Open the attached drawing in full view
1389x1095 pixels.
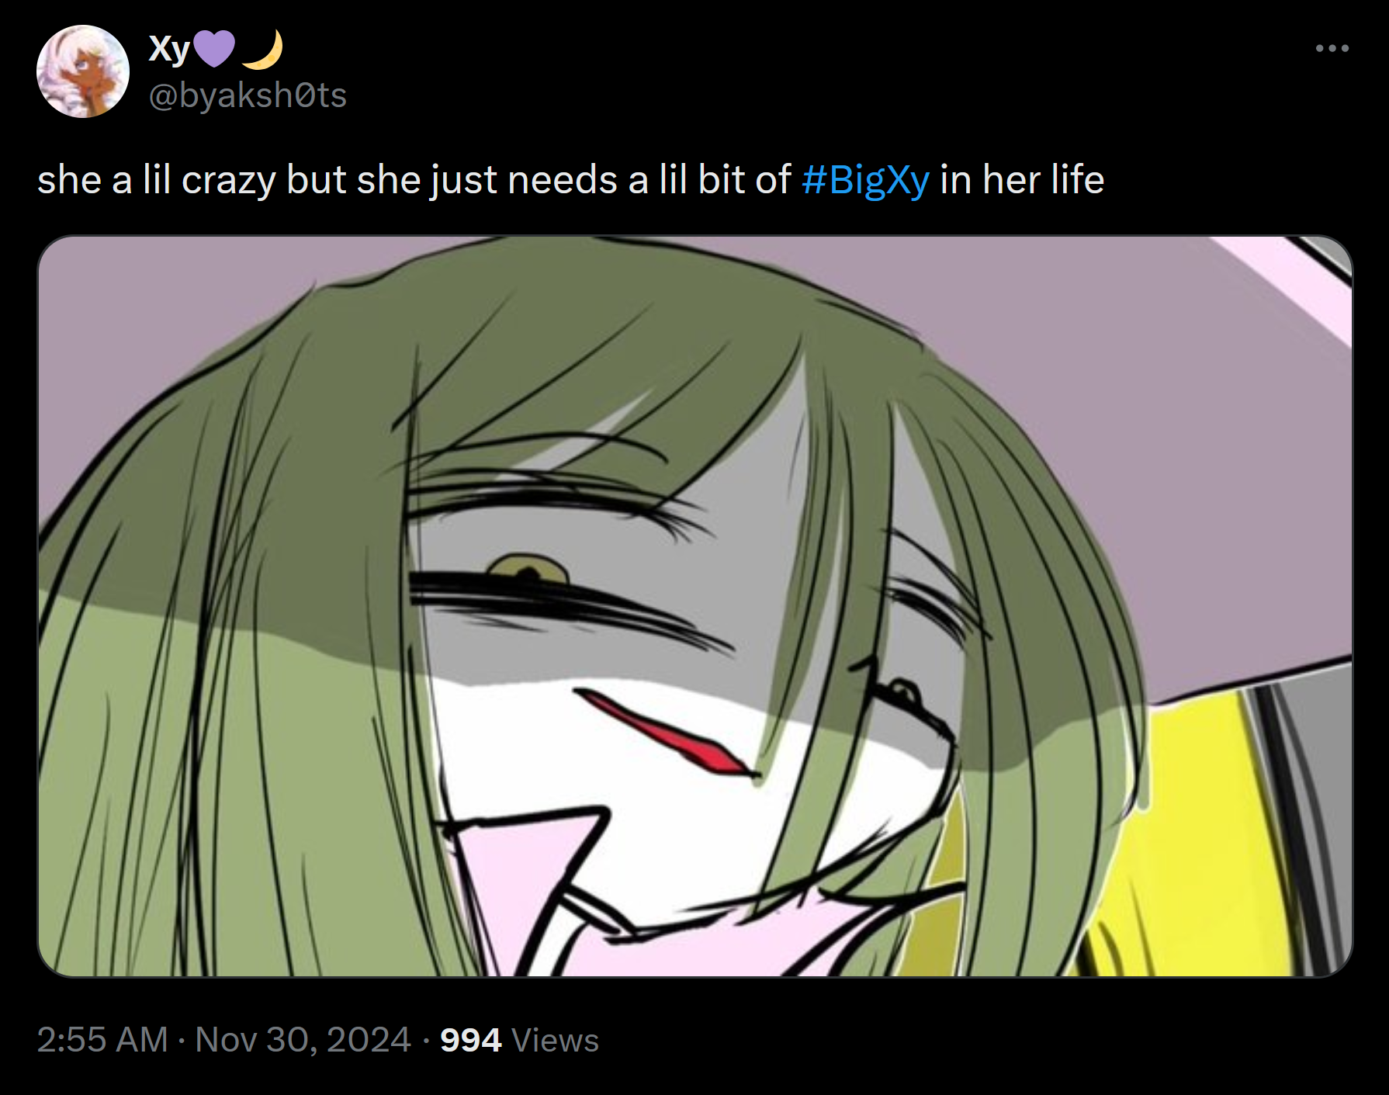coord(694,606)
